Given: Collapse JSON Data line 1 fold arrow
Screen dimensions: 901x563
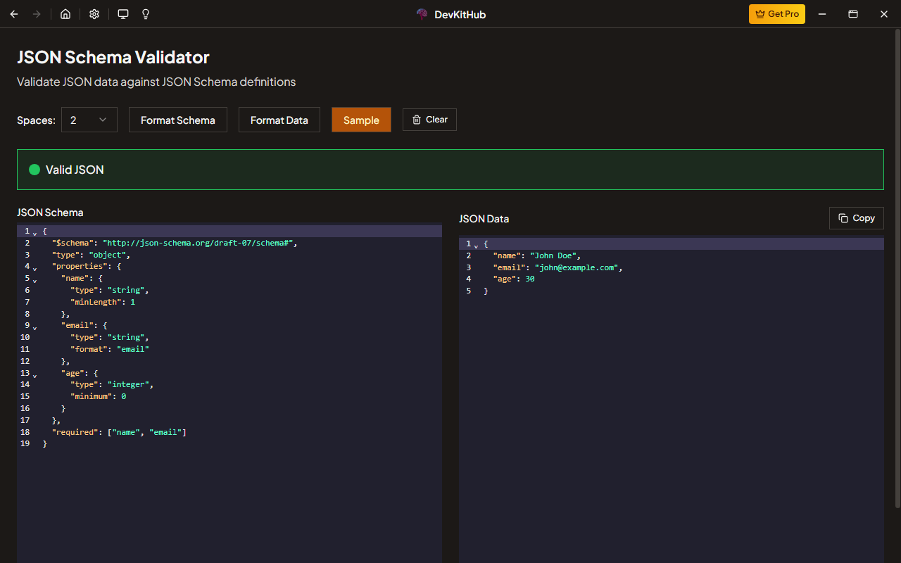Looking at the screenshot, I should [477, 246].
